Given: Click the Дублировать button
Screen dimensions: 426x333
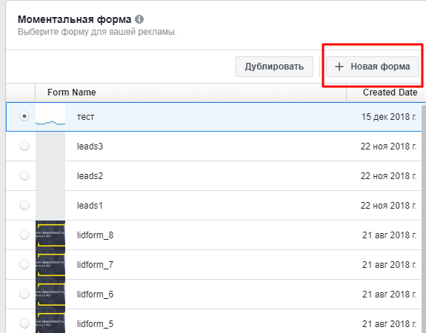Looking at the screenshot, I should 274,67.
